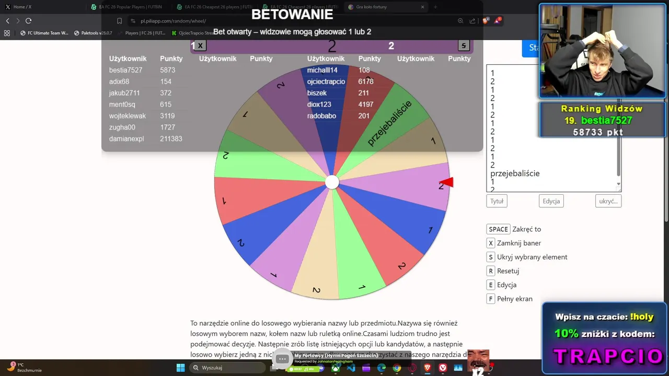Open Google Chrome from the taskbar
The height and width of the screenshot is (376, 669).
click(x=397, y=368)
